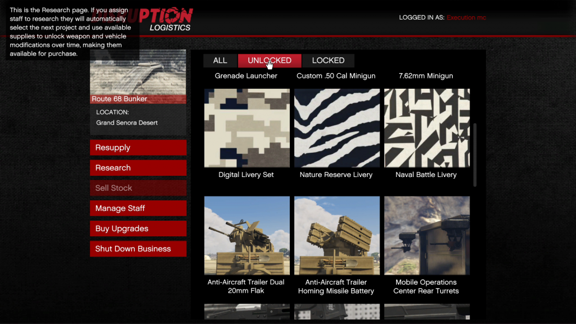
Task: Select the Digital Livery Set thumbnail
Action: pos(247,128)
